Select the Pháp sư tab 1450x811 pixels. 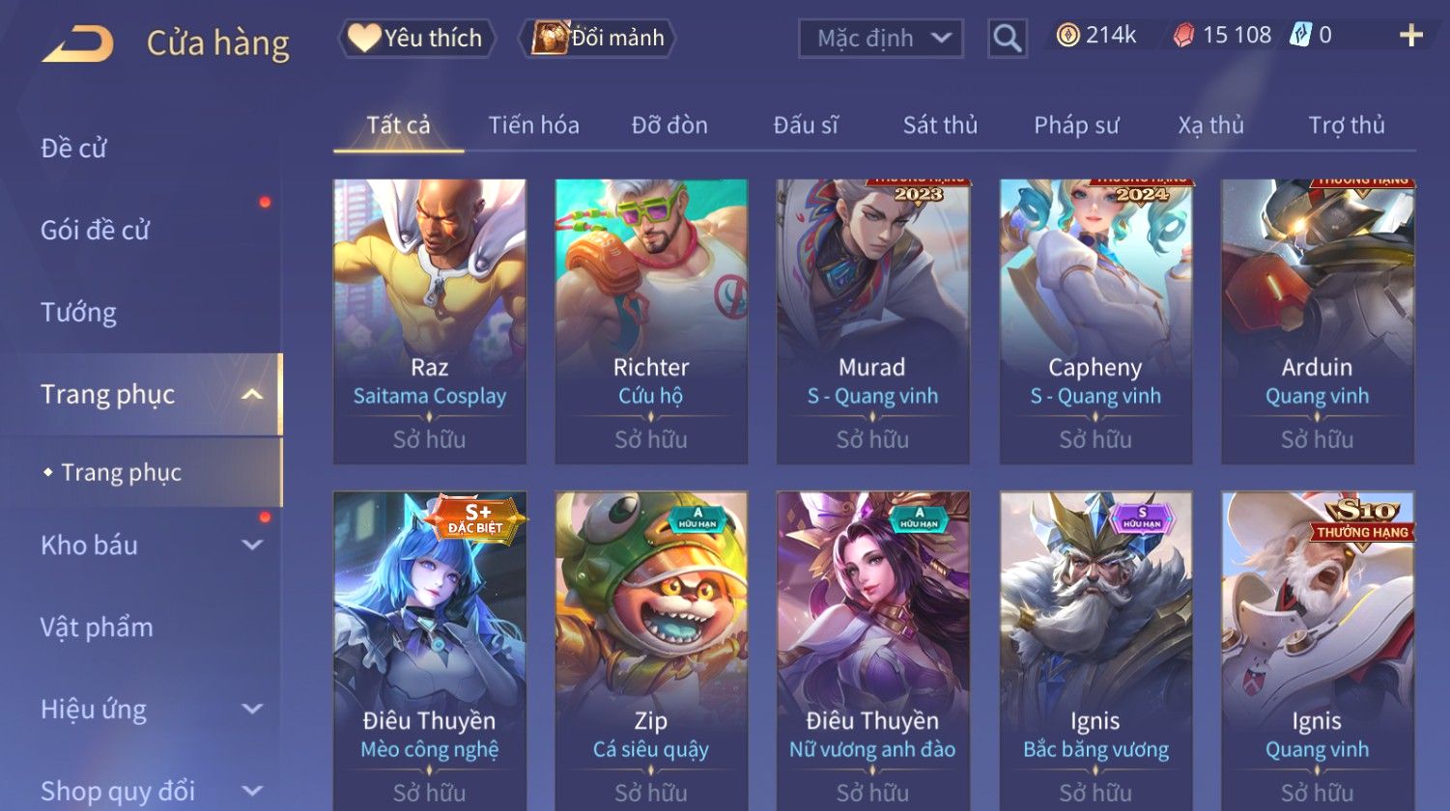(x=1076, y=125)
